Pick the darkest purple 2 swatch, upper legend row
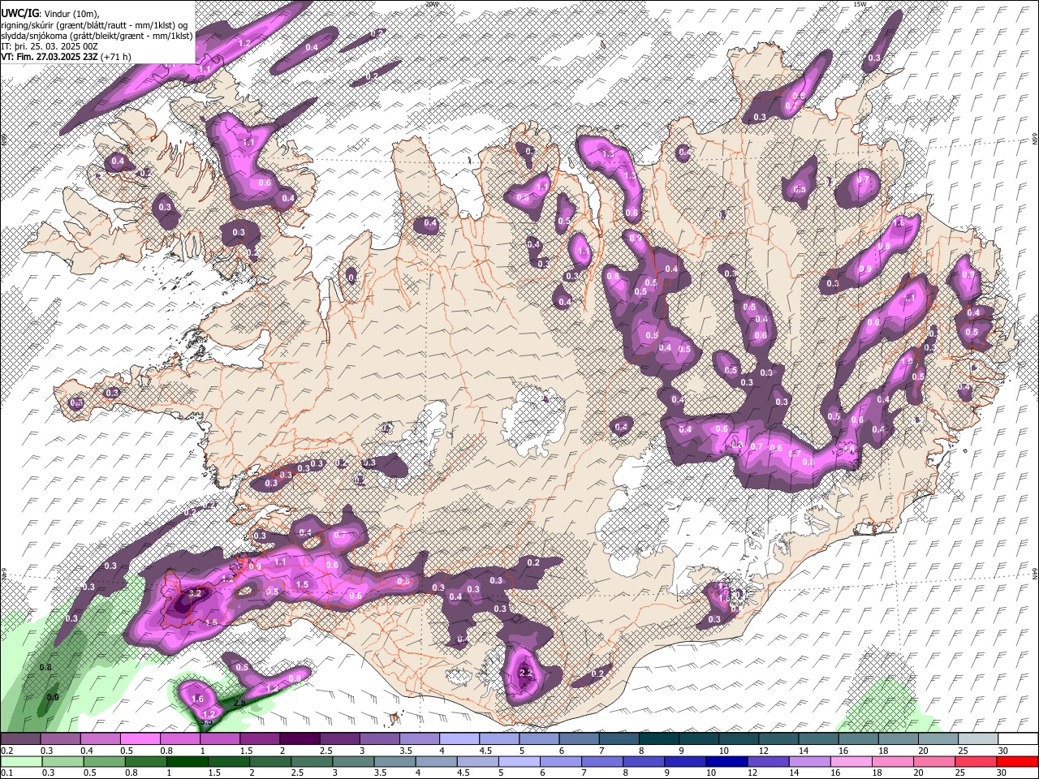This screenshot has height=779, width=1039. click(299, 739)
